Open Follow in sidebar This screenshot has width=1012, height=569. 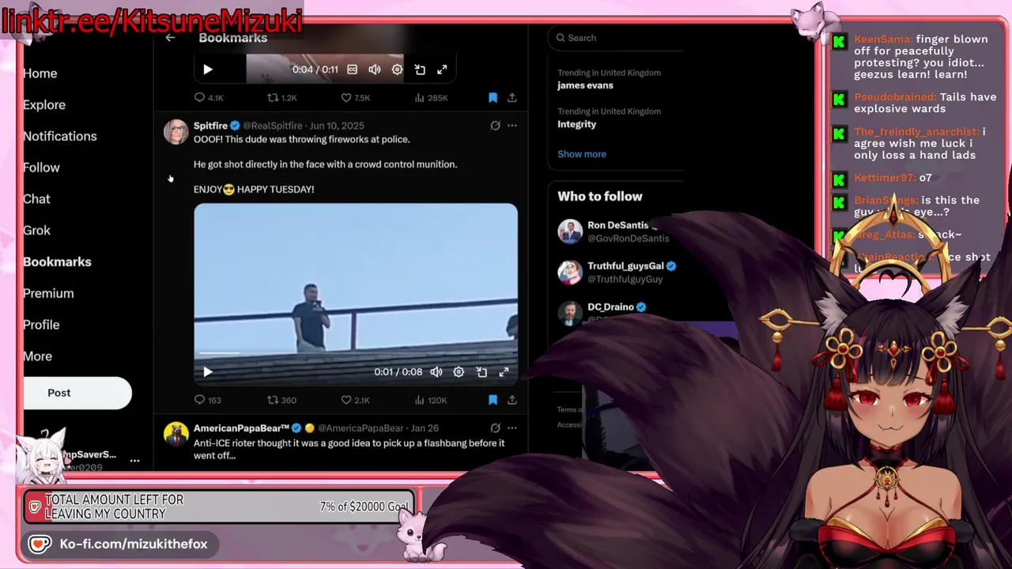(x=41, y=168)
